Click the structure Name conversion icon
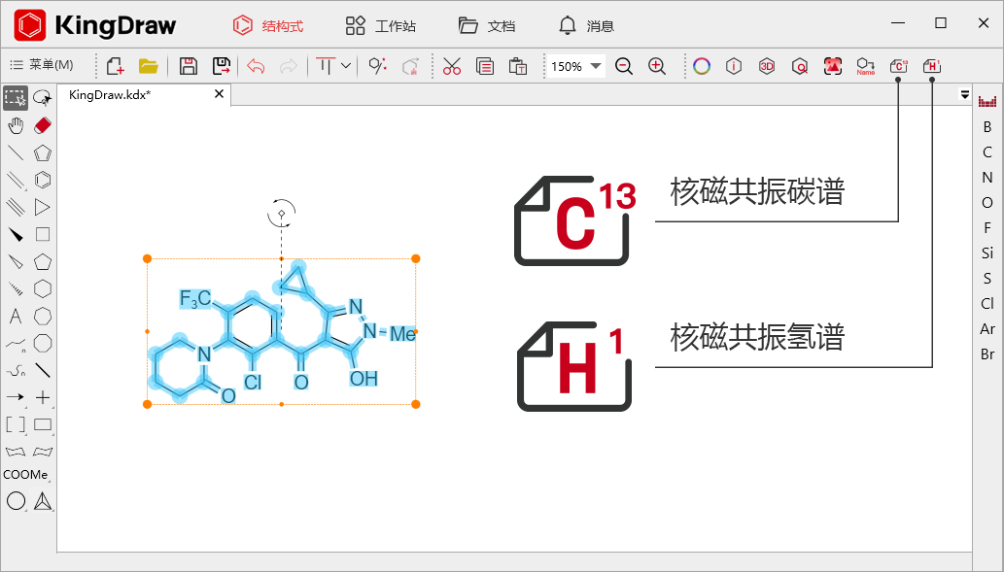This screenshot has width=1004, height=572. 866,66
